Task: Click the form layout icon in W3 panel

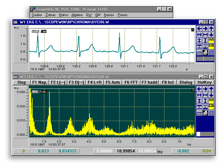Action: click(211, 113)
